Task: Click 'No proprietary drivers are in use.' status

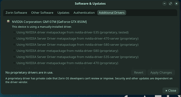Action: [29, 73]
